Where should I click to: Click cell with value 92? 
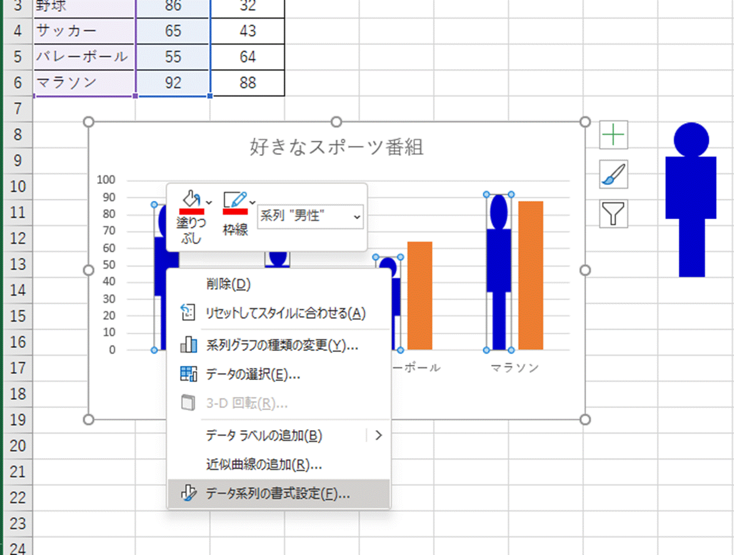[x=173, y=83]
